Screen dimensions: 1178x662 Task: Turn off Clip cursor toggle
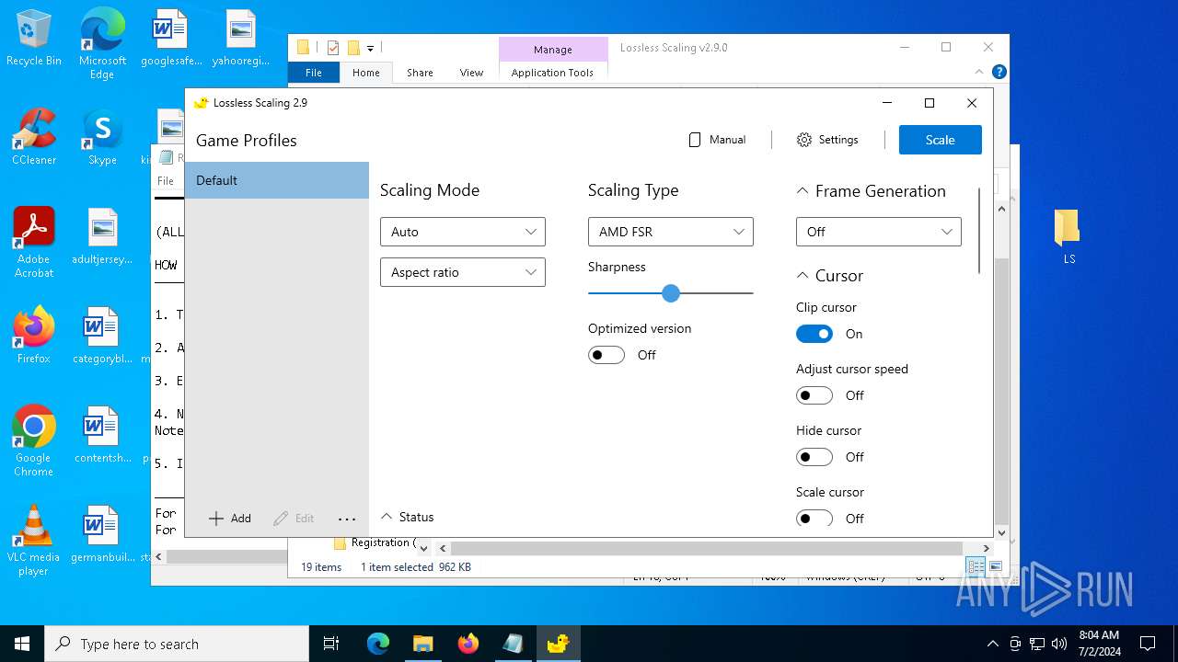tap(814, 334)
